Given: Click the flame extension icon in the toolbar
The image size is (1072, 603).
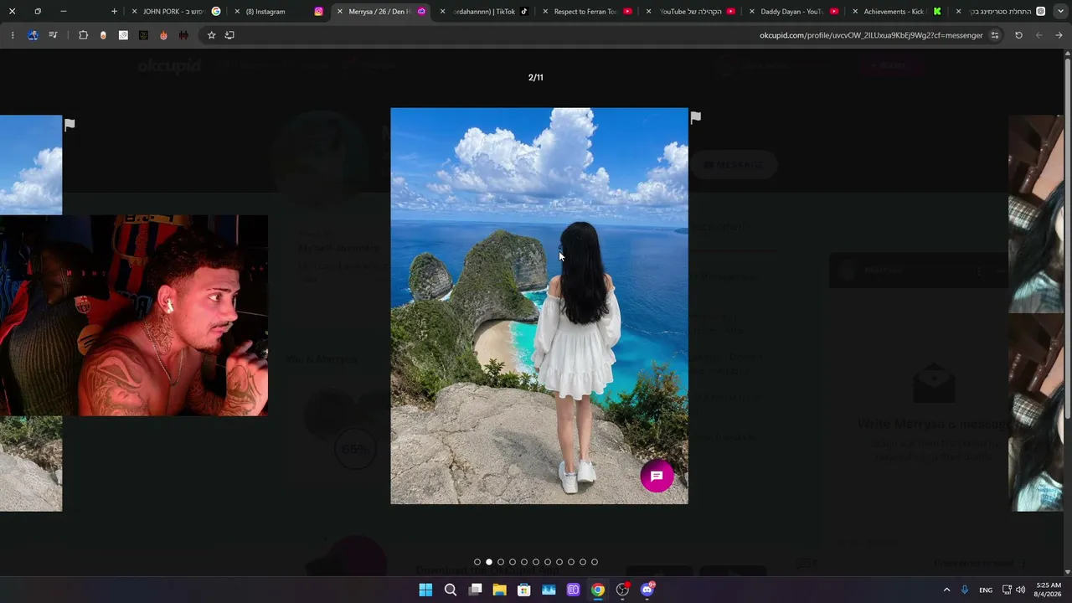Looking at the screenshot, I should [x=163, y=35].
